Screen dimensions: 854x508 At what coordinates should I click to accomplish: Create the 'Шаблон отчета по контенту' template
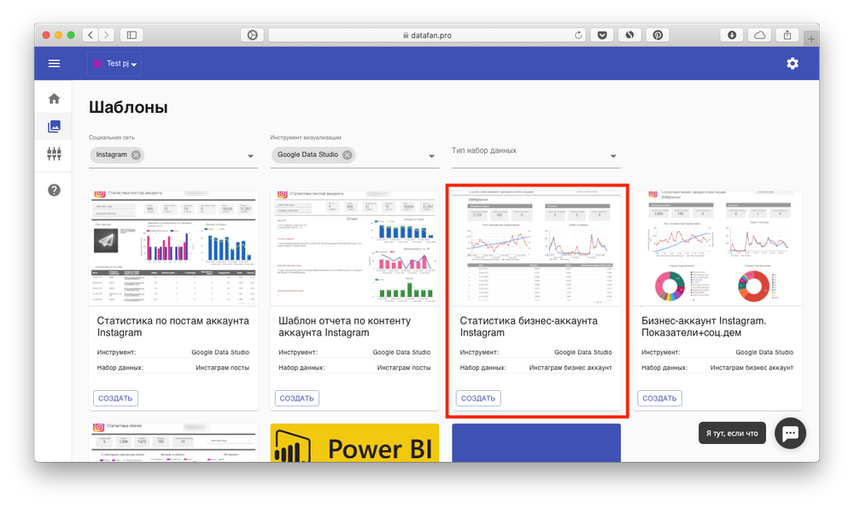click(x=297, y=398)
